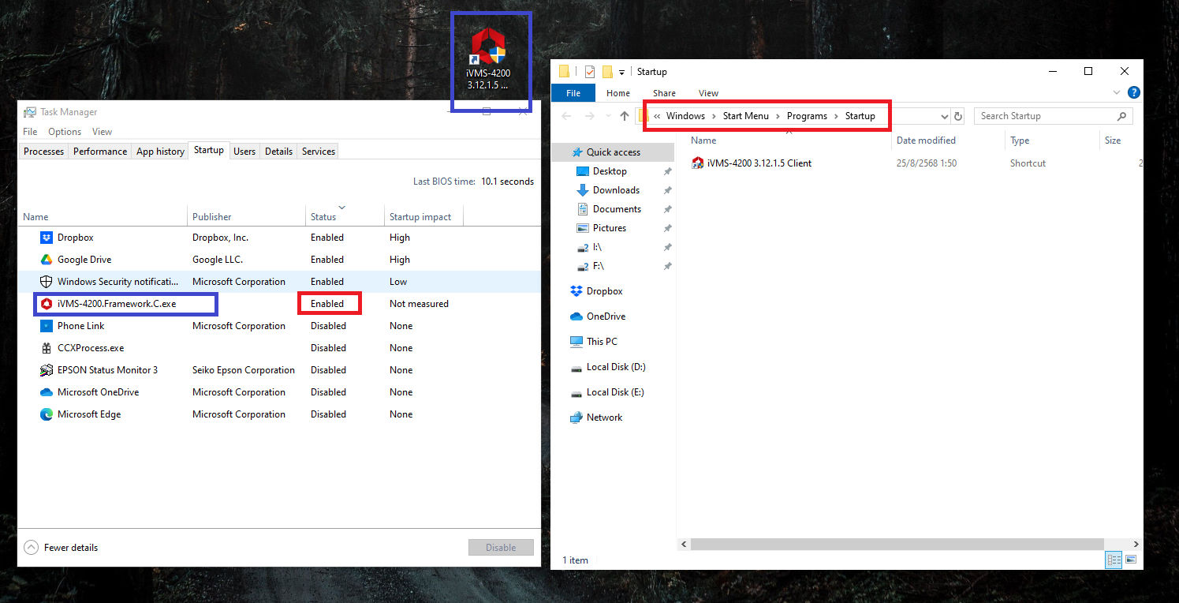Collapse Task Manager with Fewer details

coord(62,547)
